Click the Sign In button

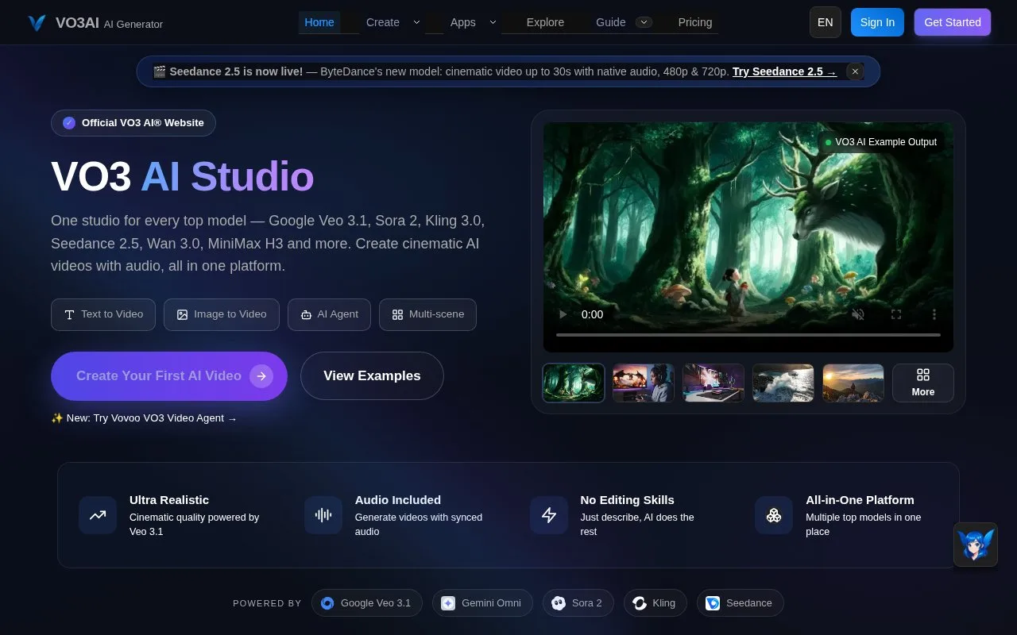coord(878,22)
